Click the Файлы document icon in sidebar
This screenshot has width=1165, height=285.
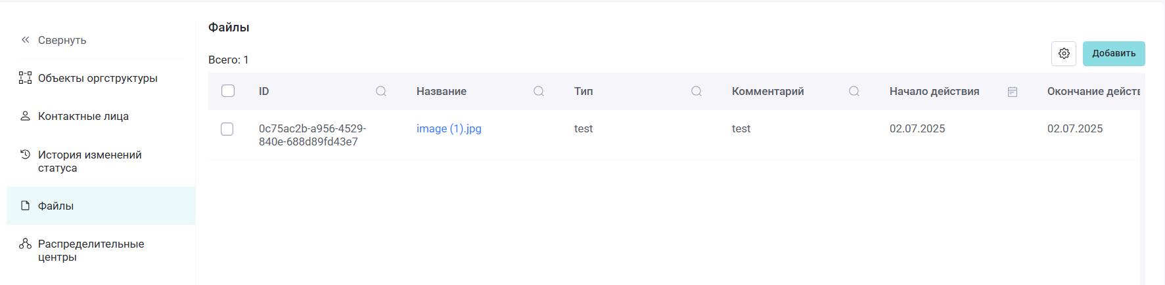point(25,206)
